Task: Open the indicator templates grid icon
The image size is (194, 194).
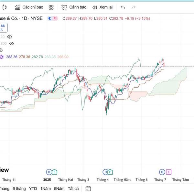Action: point(51,7)
